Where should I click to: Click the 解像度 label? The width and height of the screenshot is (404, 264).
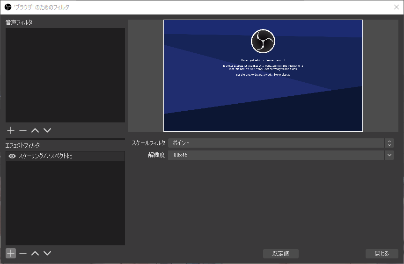point(156,155)
